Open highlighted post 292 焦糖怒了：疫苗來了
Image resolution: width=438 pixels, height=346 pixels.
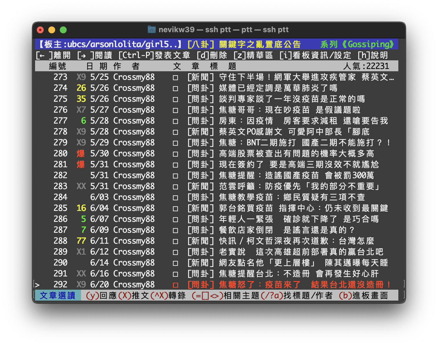(289, 285)
